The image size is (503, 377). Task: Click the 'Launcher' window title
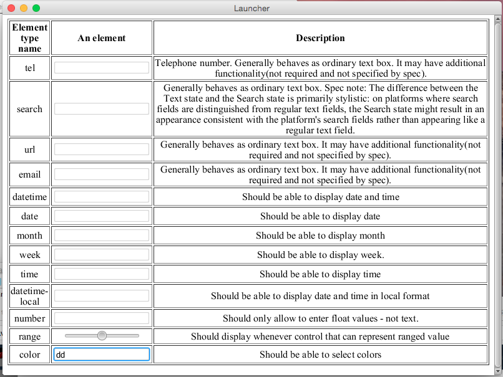click(251, 8)
